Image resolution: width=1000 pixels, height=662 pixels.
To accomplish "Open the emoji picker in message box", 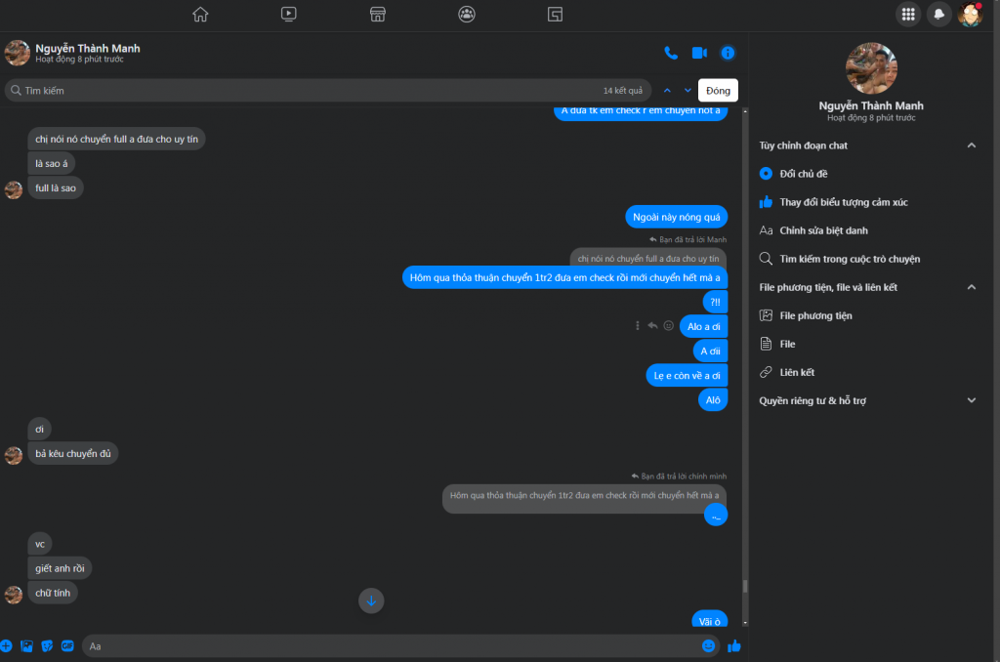I will click(708, 645).
